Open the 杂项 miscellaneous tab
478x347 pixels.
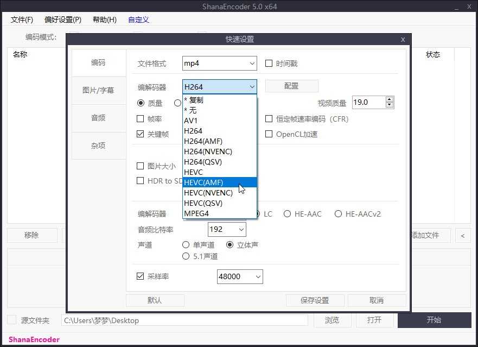click(x=98, y=146)
